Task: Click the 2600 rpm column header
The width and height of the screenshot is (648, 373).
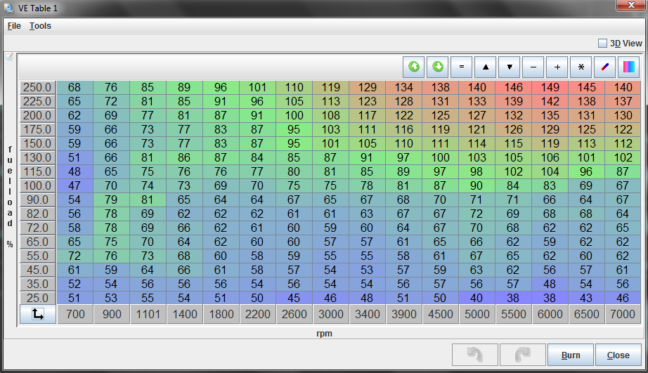Action: click(x=294, y=314)
